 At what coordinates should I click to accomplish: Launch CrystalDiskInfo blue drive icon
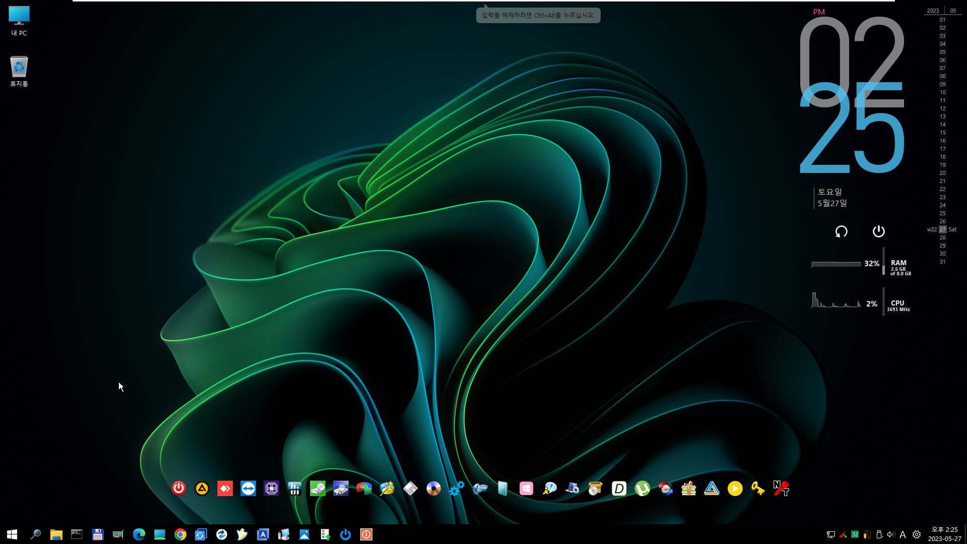coord(341,488)
